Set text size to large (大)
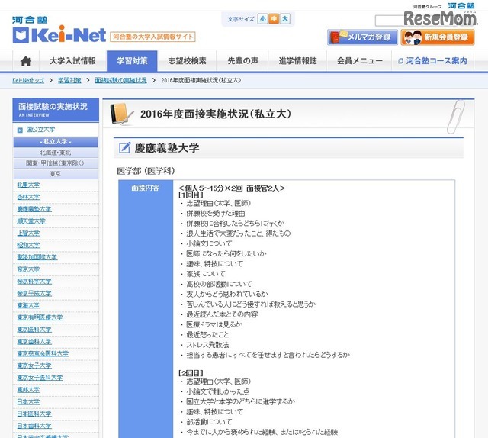Screen dimensions: 488x438 [x=284, y=19]
